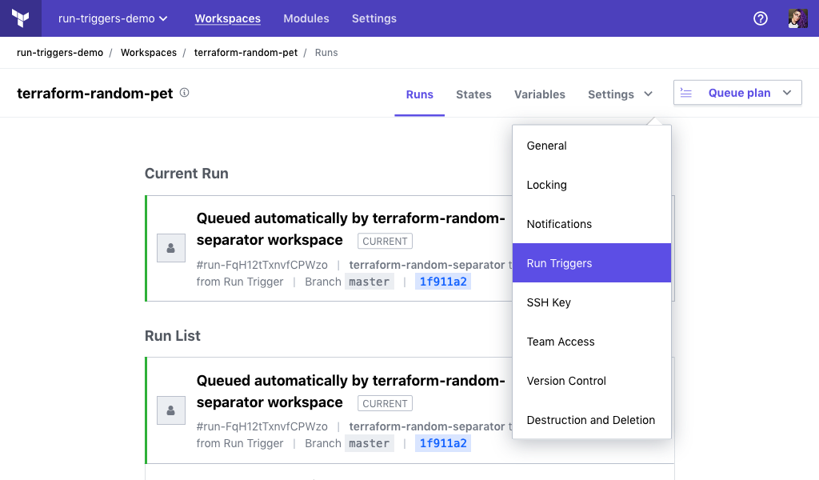Click commit 1f911a2 in Current Run
The width and height of the screenshot is (819, 480).
coord(443,282)
